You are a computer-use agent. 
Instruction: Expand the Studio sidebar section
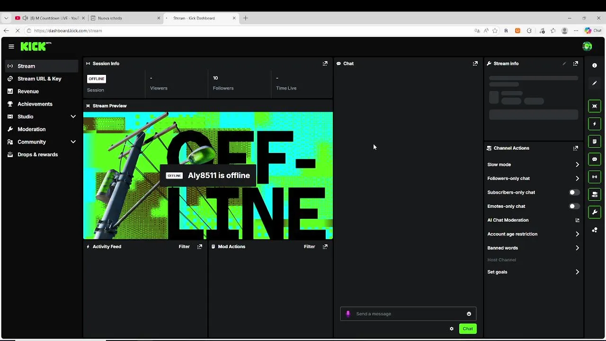click(x=73, y=117)
